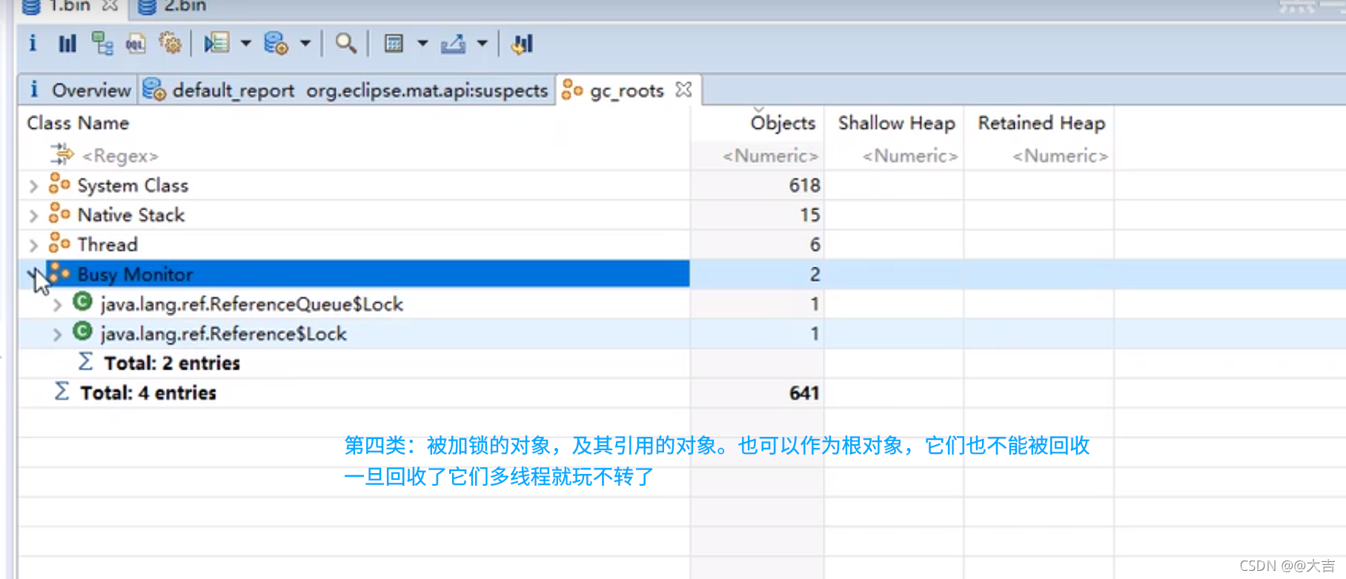This screenshot has height=579, width=1346.
Task: Expand the java.lang.ref.Reference$Lock node
Action: tap(57, 334)
